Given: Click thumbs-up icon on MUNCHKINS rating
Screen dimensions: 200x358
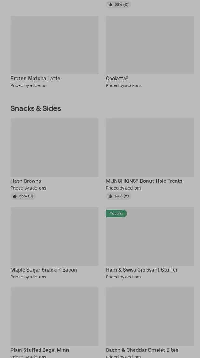Looking at the screenshot, I should point(110,196).
